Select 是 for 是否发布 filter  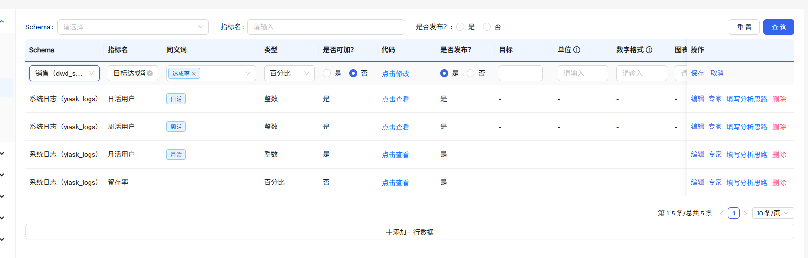click(x=460, y=27)
